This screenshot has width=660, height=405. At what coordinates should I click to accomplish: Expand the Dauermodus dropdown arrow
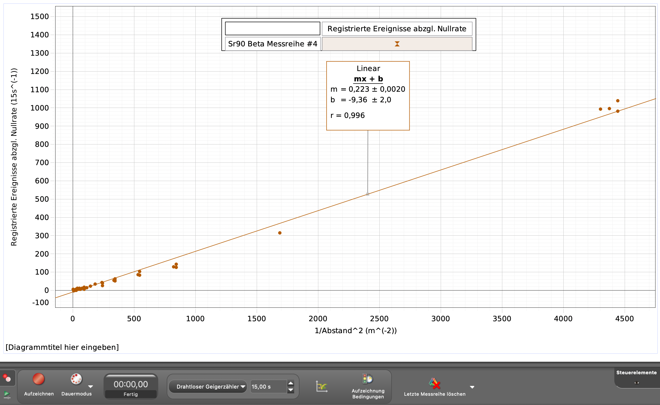click(x=91, y=386)
